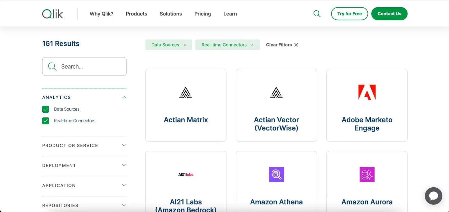
Task: Click the Real-time Connectors checkbox label
Action: tap(75, 121)
